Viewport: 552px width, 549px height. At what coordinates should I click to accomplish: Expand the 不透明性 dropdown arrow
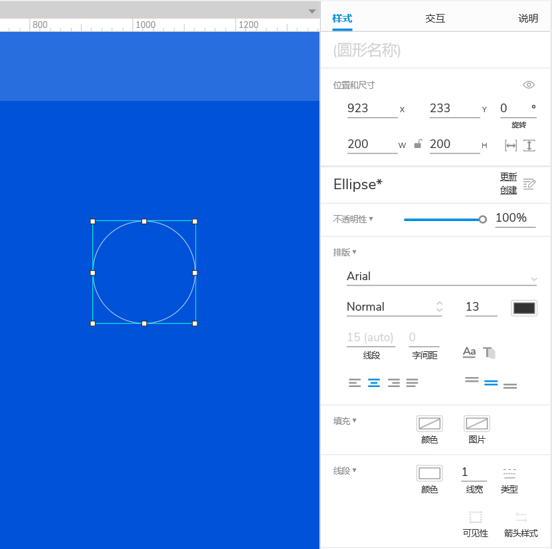point(371,218)
